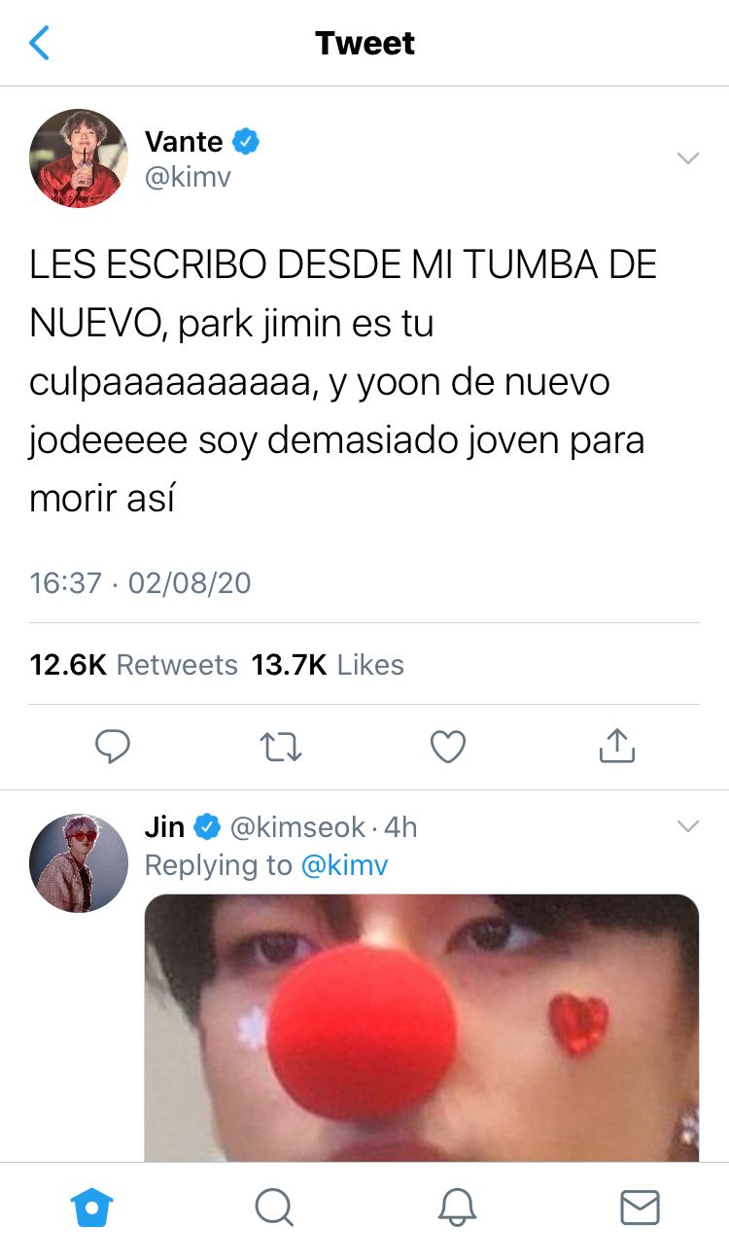
Task: Open Vante's profile name
Action: pyautogui.click(x=184, y=142)
